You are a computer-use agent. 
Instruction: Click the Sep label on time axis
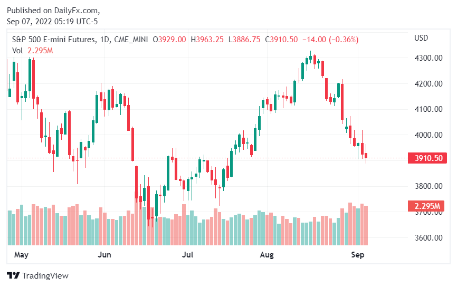coord(357,255)
